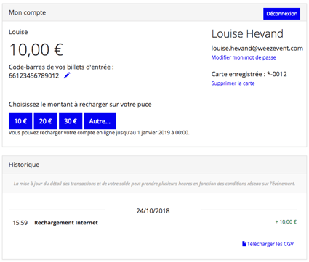Click the 10,00 € balance display

36,50
